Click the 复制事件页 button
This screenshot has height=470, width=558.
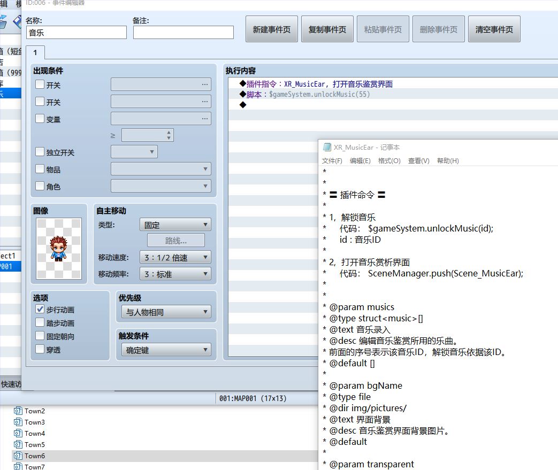click(x=327, y=29)
